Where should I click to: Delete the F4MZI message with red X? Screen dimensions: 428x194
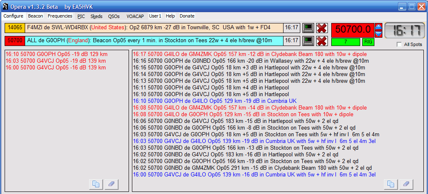(x=322, y=28)
